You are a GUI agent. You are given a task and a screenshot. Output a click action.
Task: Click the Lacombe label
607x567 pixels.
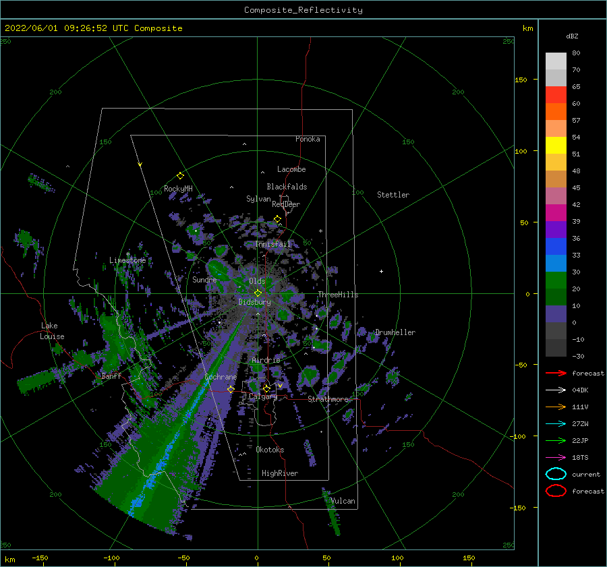pyautogui.click(x=291, y=169)
